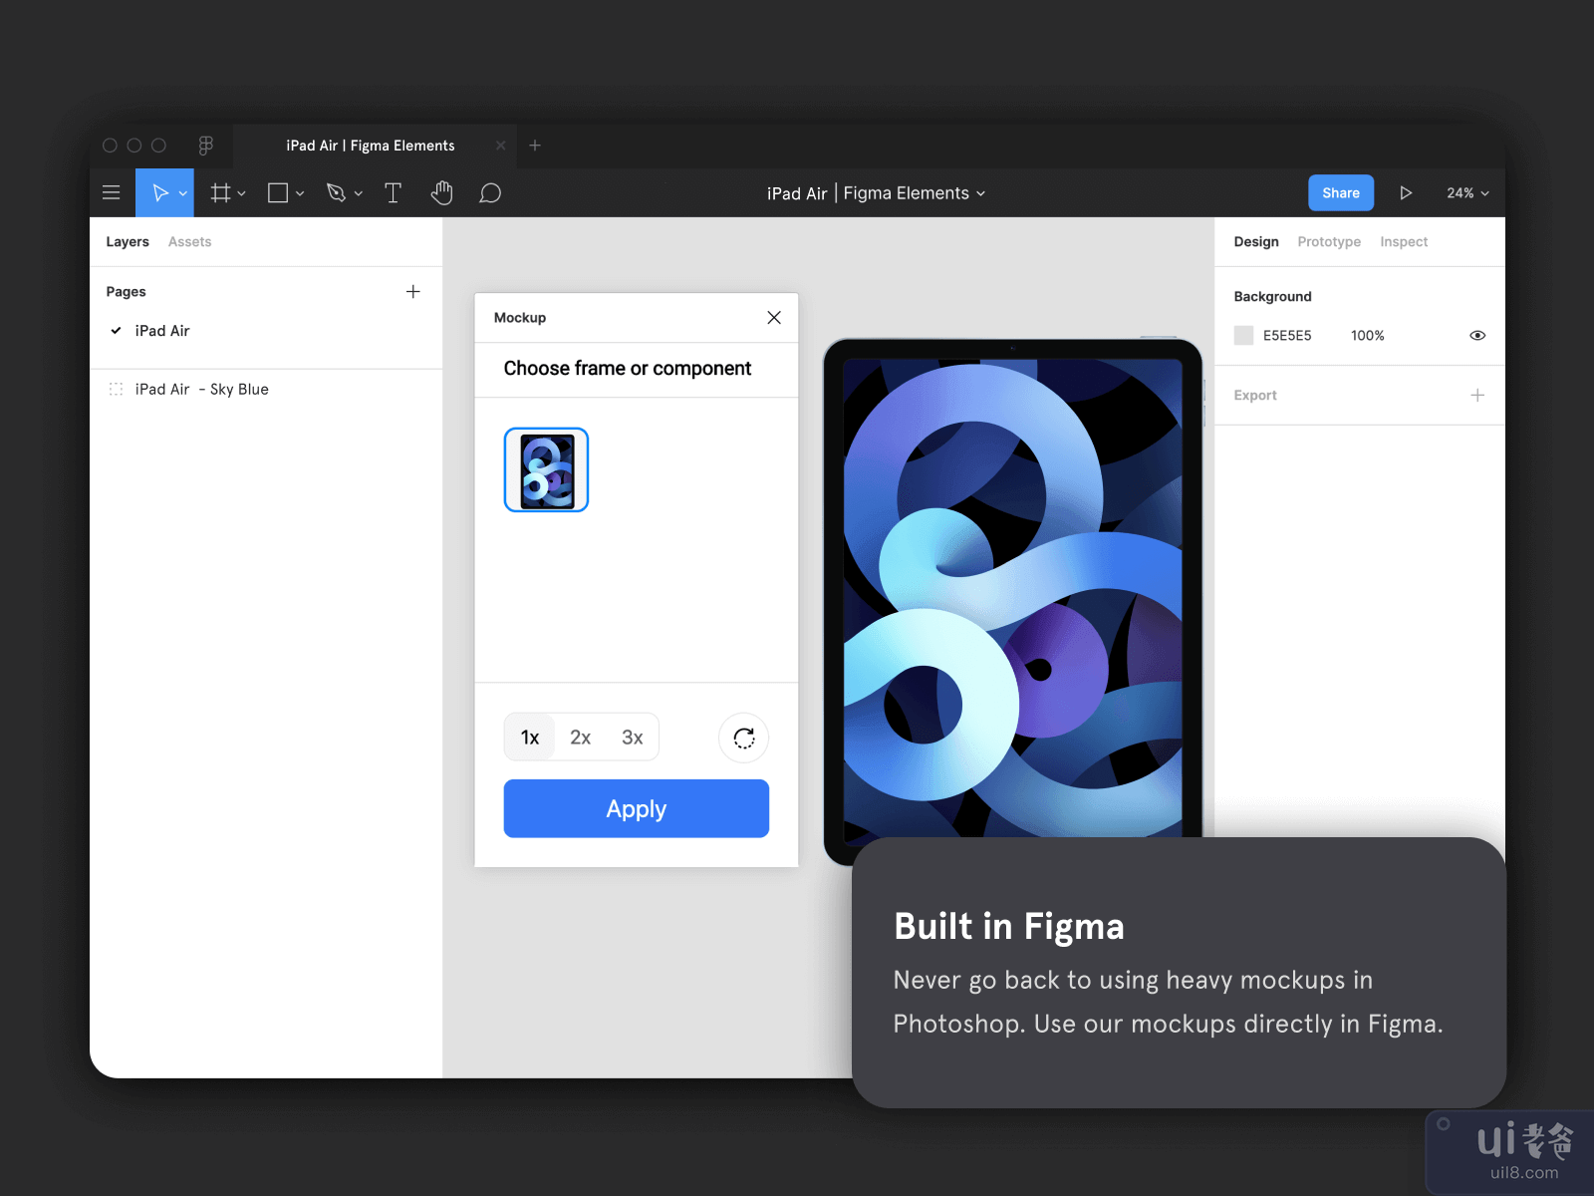Image resolution: width=1594 pixels, height=1196 pixels.
Task: Select the Frame tool
Action: coord(221,193)
